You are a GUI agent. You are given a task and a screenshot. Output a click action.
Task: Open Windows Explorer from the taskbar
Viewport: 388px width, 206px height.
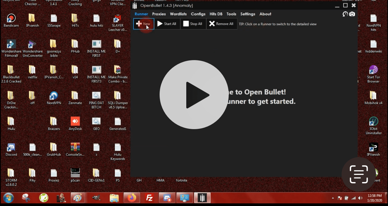pos(114,198)
